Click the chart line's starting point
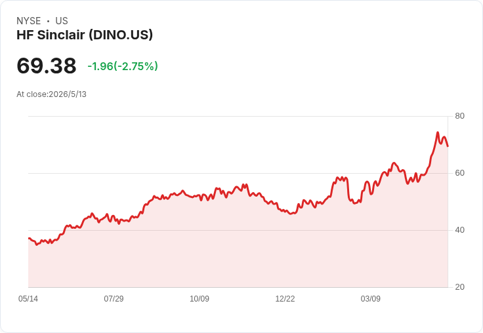The width and height of the screenshot is (483, 333). (x=29, y=238)
